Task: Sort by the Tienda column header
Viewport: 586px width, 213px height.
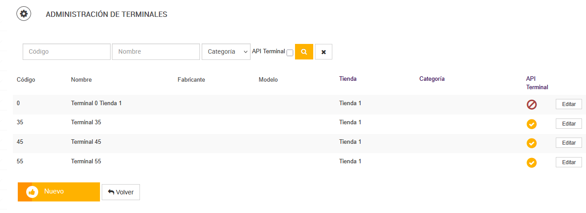Action: (x=347, y=79)
